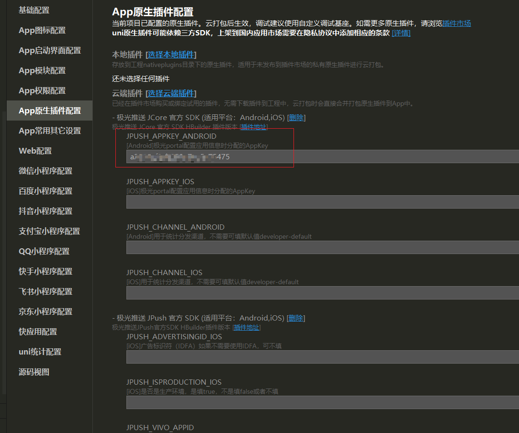Switch to Web配置 section
The height and width of the screenshot is (433, 519).
[35, 151]
